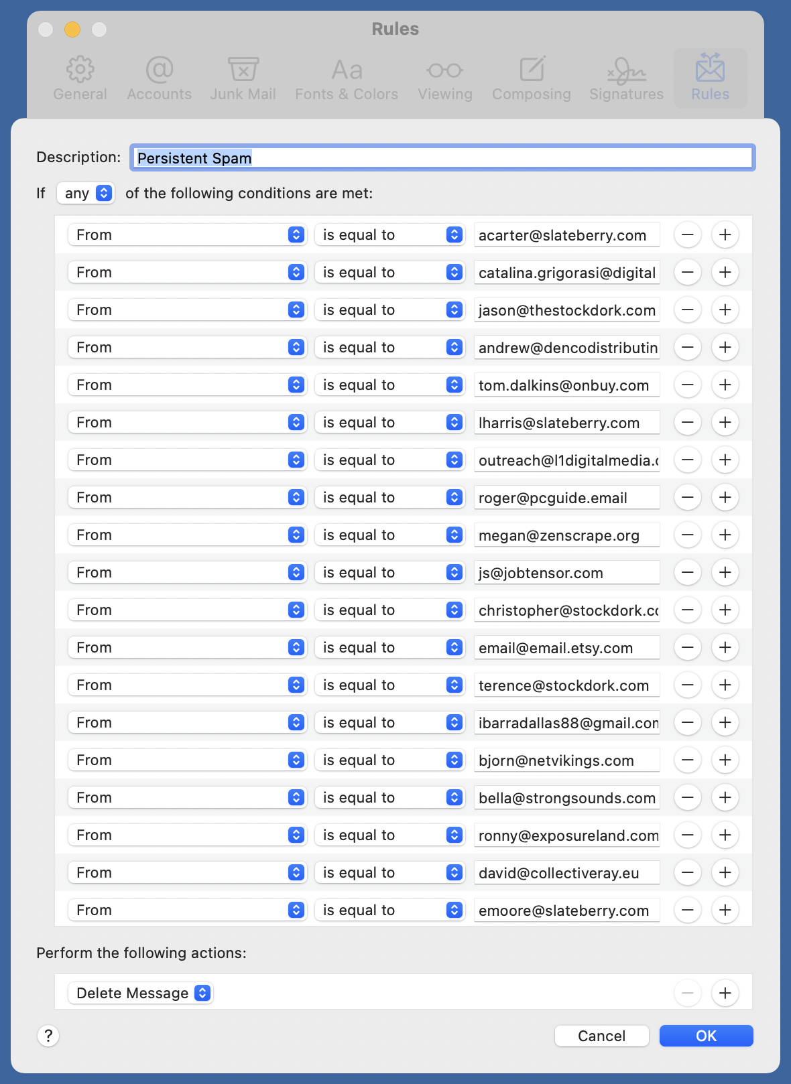Switch to the Composing tab

pos(532,78)
